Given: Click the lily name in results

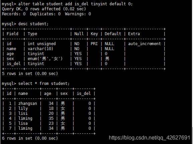Looking at the screenshot, I should [x=23, y=108].
